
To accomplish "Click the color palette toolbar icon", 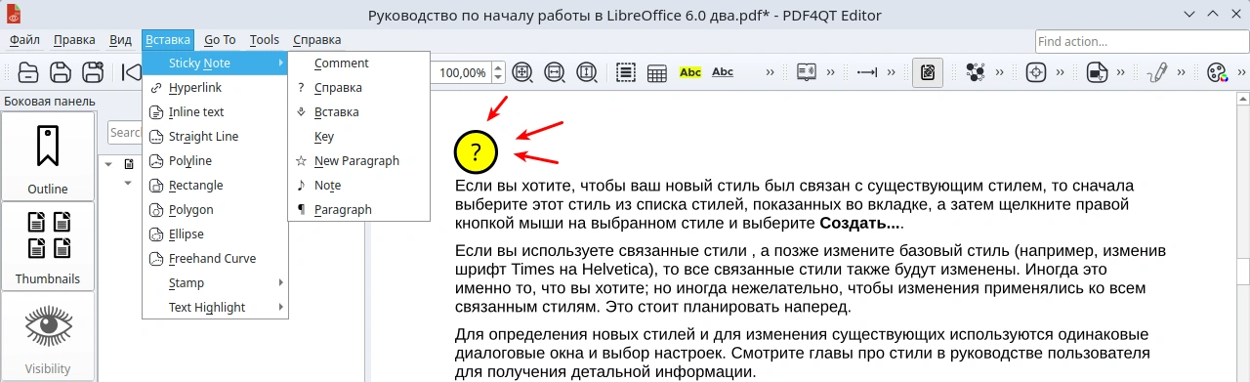I will pos(1217,72).
